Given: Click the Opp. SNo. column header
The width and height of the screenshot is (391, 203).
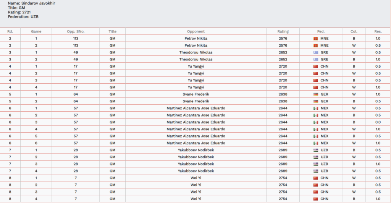Looking at the screenshot, I should coord(75,31).
